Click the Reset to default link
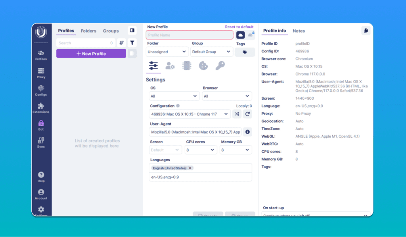This screenshot has height=237, width=406. pos(239,27)
